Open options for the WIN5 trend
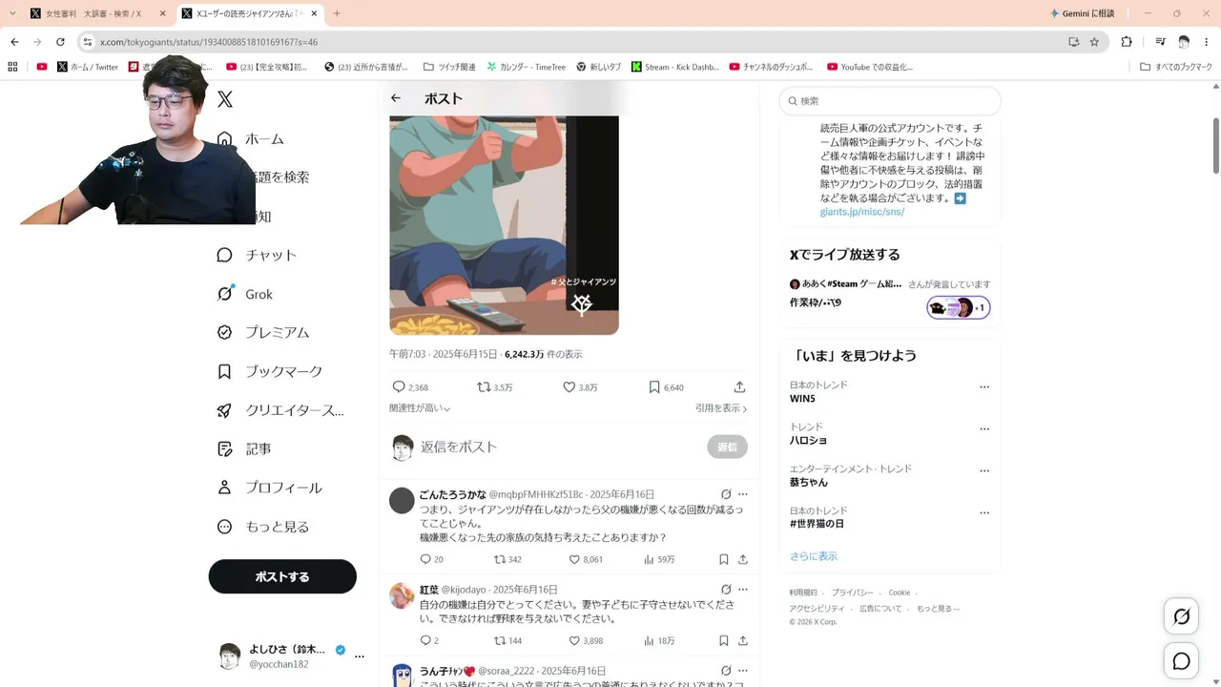Screen dimensions: 1221x687 (984, 387)
